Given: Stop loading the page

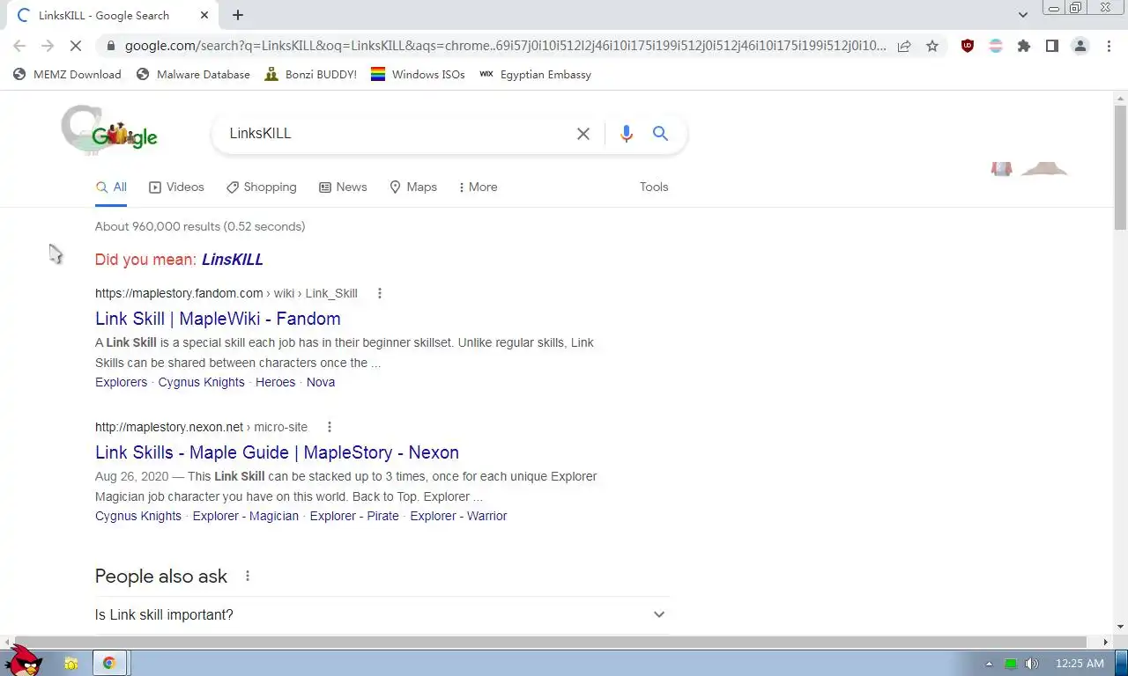Looking at the screenshot, I should (77, 46).
